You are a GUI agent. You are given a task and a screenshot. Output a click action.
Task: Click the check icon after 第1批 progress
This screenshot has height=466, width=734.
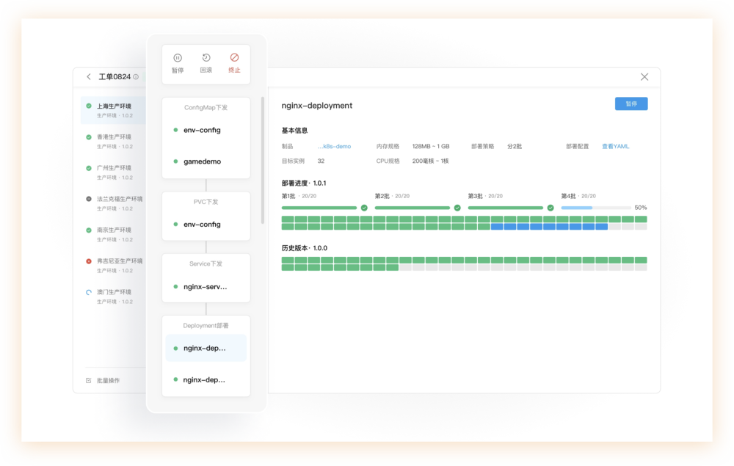tap(364, 208)
